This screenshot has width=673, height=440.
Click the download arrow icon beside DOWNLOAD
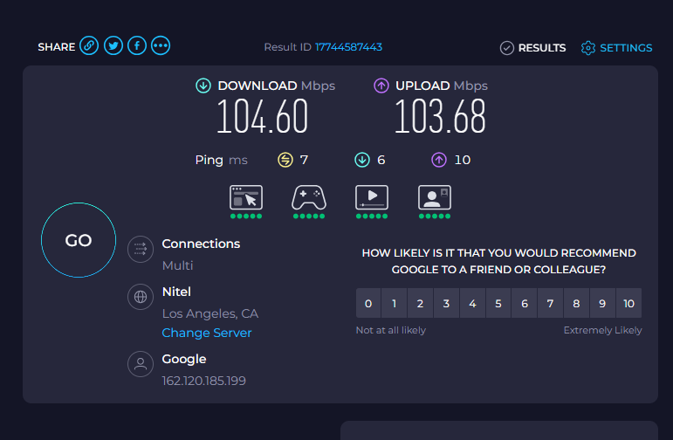click(x=203, y=86)
